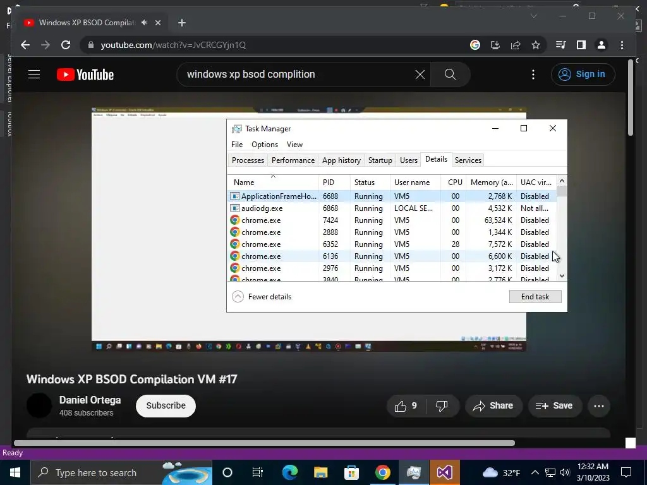Open the Daniel Ortega channel avatar
The height and width of the screenshot is (485, 647).
39,405
